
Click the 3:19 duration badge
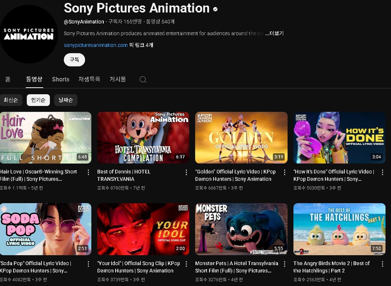(278, 157)
